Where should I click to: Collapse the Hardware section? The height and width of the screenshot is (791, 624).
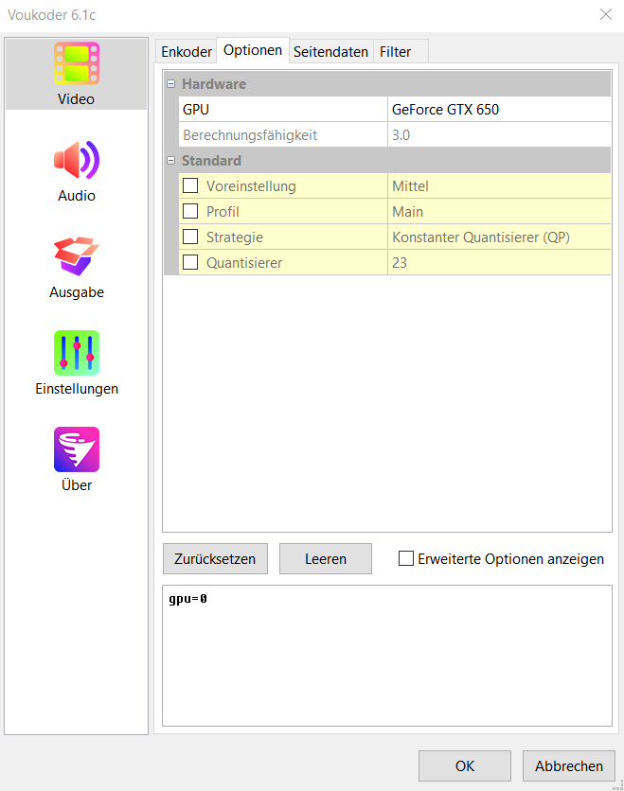(x=171, y=84)
